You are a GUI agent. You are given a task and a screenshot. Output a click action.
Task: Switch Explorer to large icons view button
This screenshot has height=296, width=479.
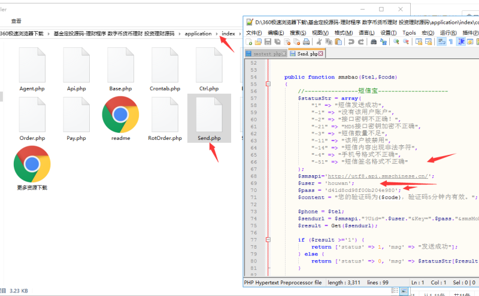click(x=404, y=291)
